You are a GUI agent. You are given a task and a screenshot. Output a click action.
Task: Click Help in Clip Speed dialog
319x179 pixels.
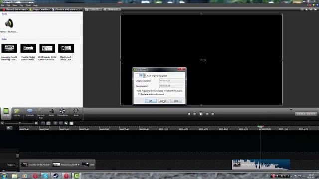176,101
